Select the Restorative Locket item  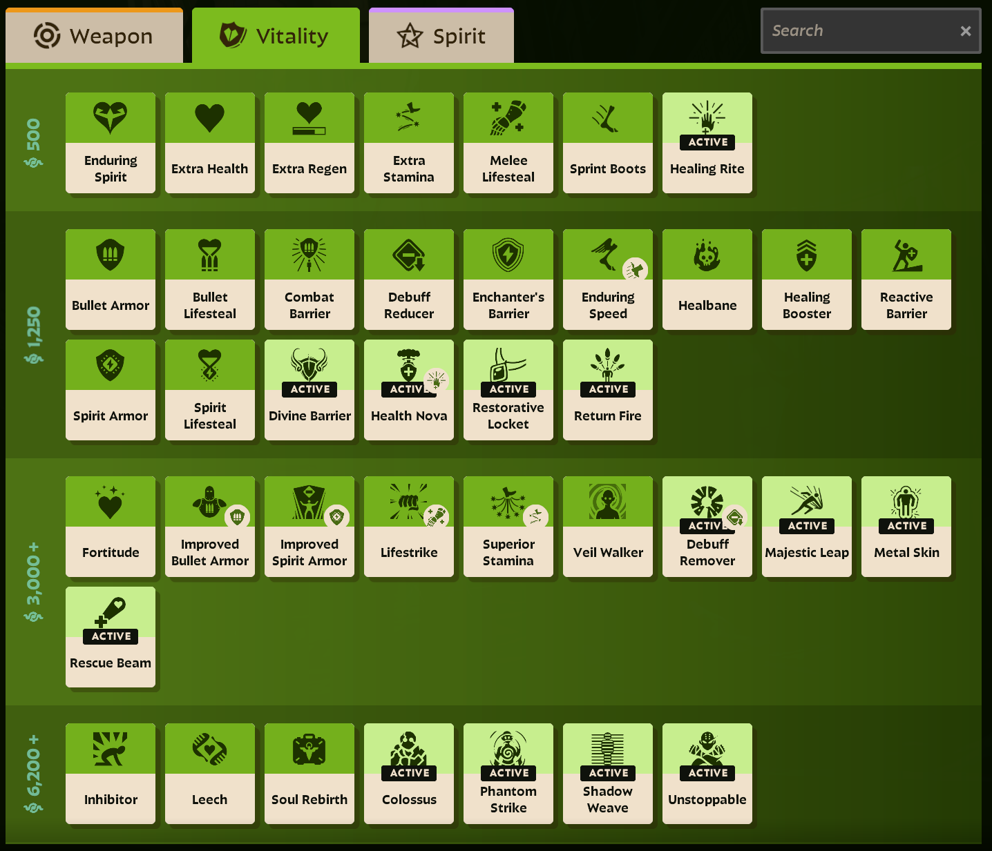pos(508,390)
